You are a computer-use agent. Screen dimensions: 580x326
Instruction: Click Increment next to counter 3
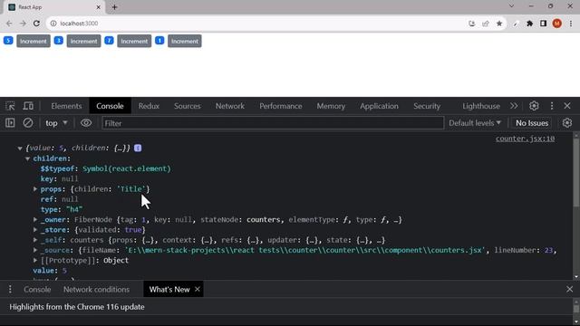click(x=83, y=41)
